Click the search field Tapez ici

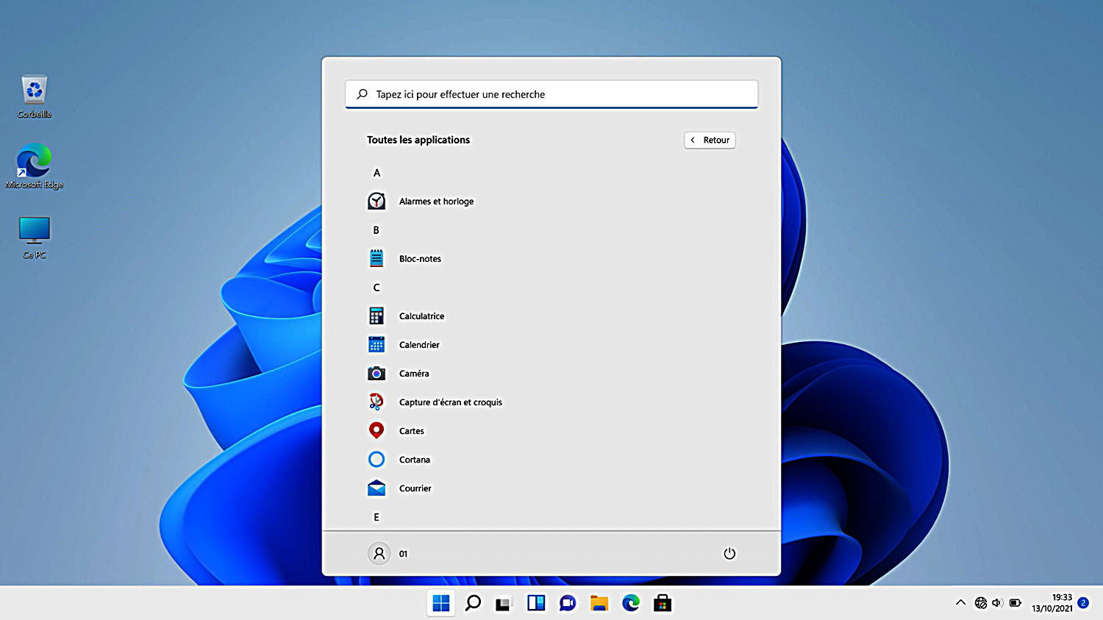[x=551, y=94]
